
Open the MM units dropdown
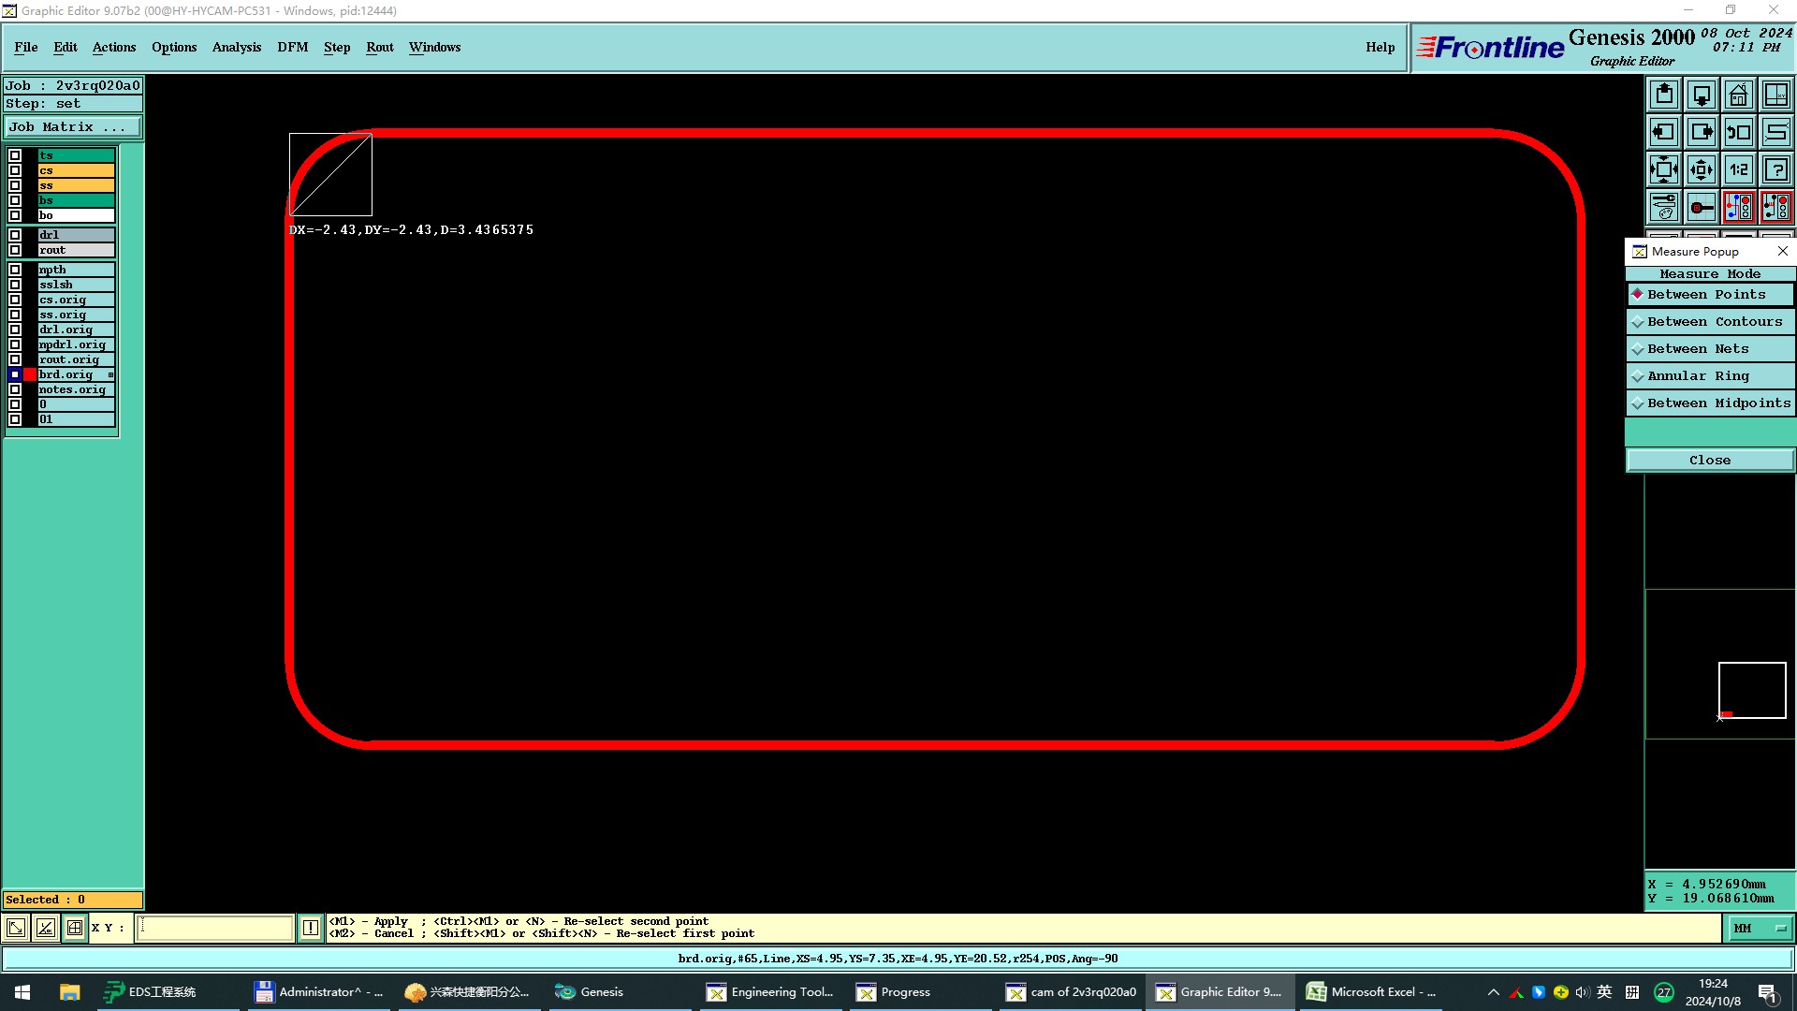click(1760, 928)
